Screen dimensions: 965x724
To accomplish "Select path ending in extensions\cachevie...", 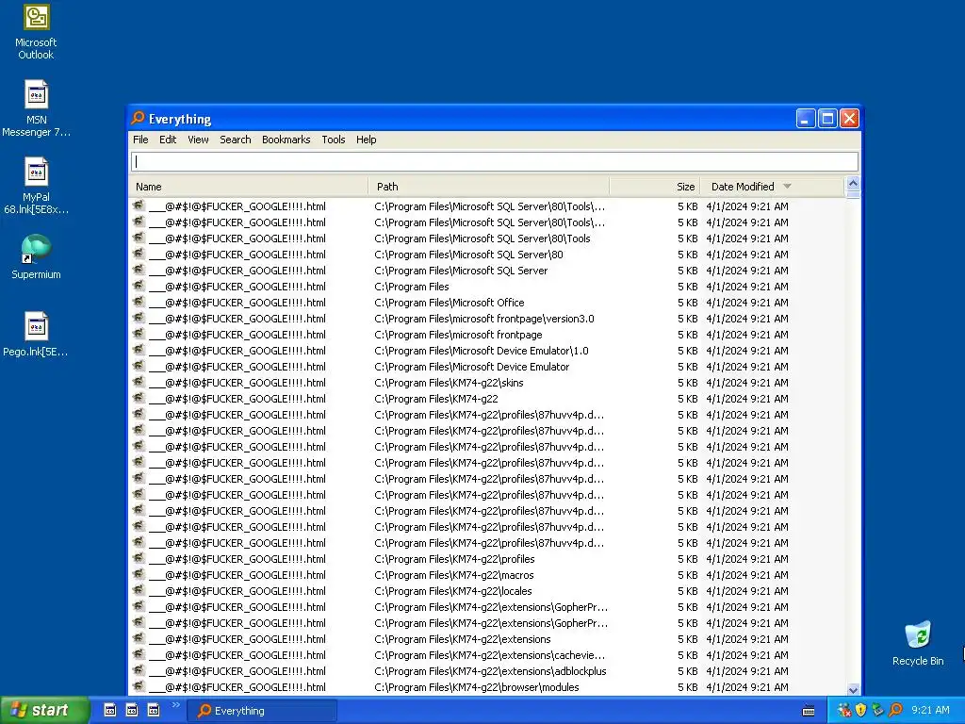I will click(x=489, y=655).
